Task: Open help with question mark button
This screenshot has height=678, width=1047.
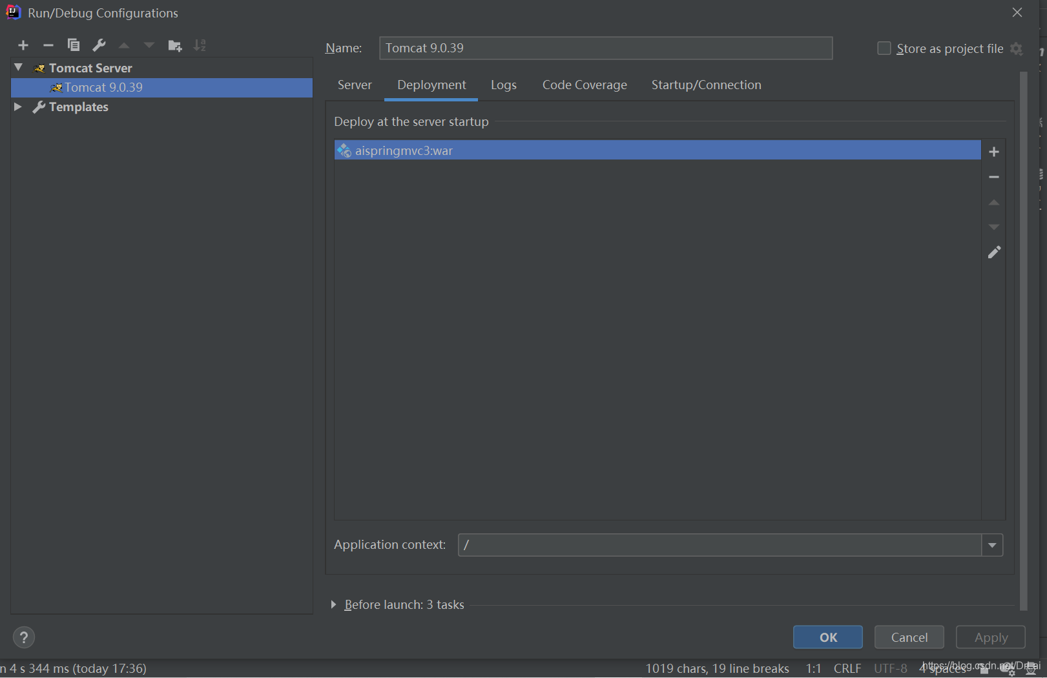Action: coord(24,637)
